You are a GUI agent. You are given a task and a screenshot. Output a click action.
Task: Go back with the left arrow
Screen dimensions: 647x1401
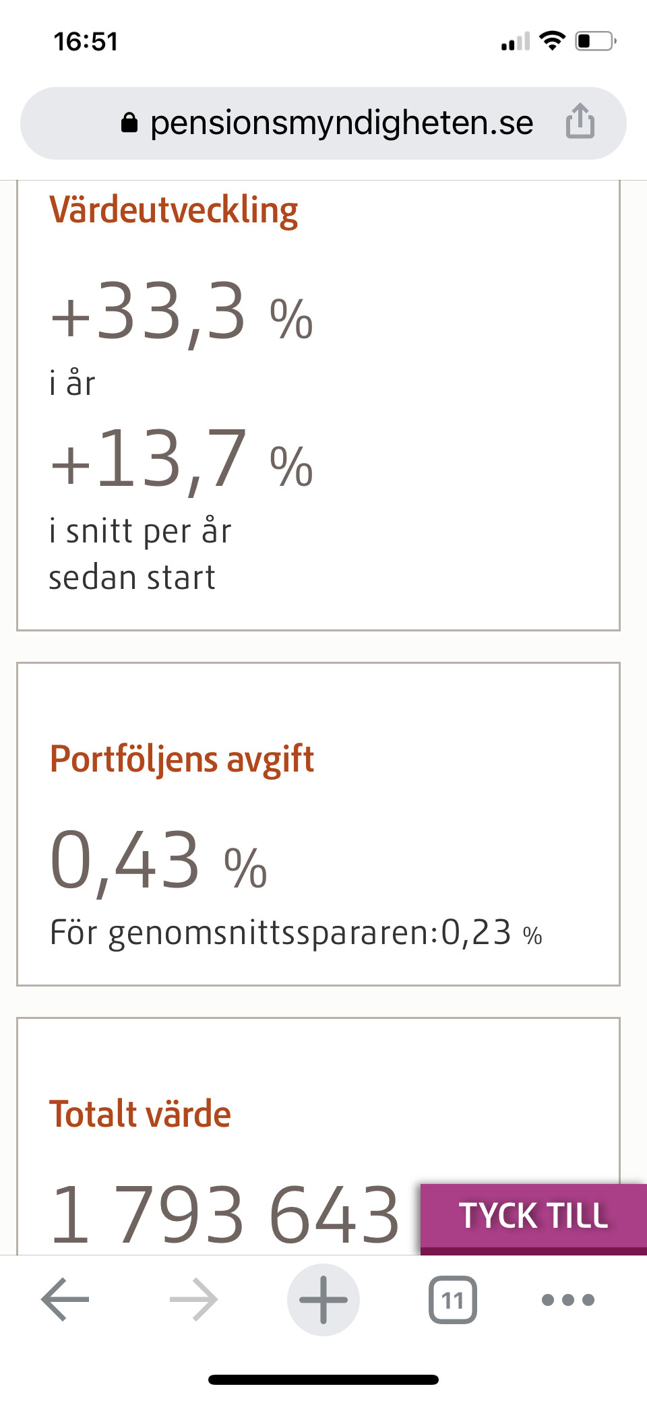(x=65, y=1299)
